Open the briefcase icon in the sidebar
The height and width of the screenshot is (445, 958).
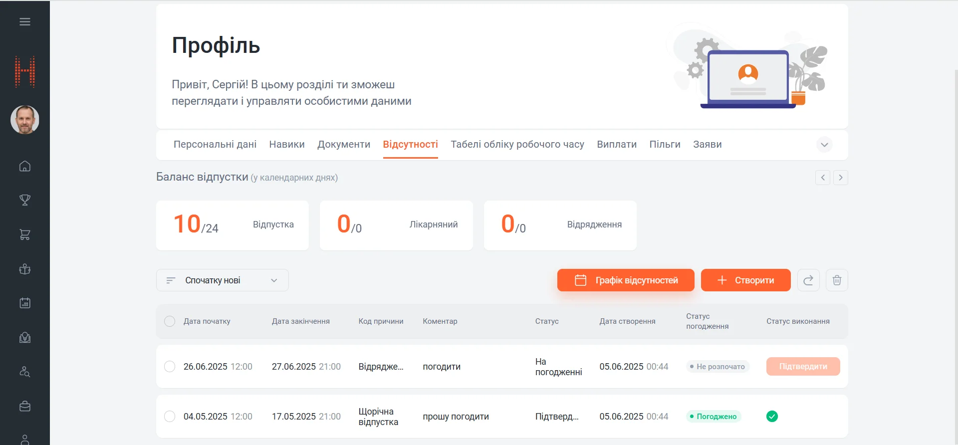[x=25, y=406]
